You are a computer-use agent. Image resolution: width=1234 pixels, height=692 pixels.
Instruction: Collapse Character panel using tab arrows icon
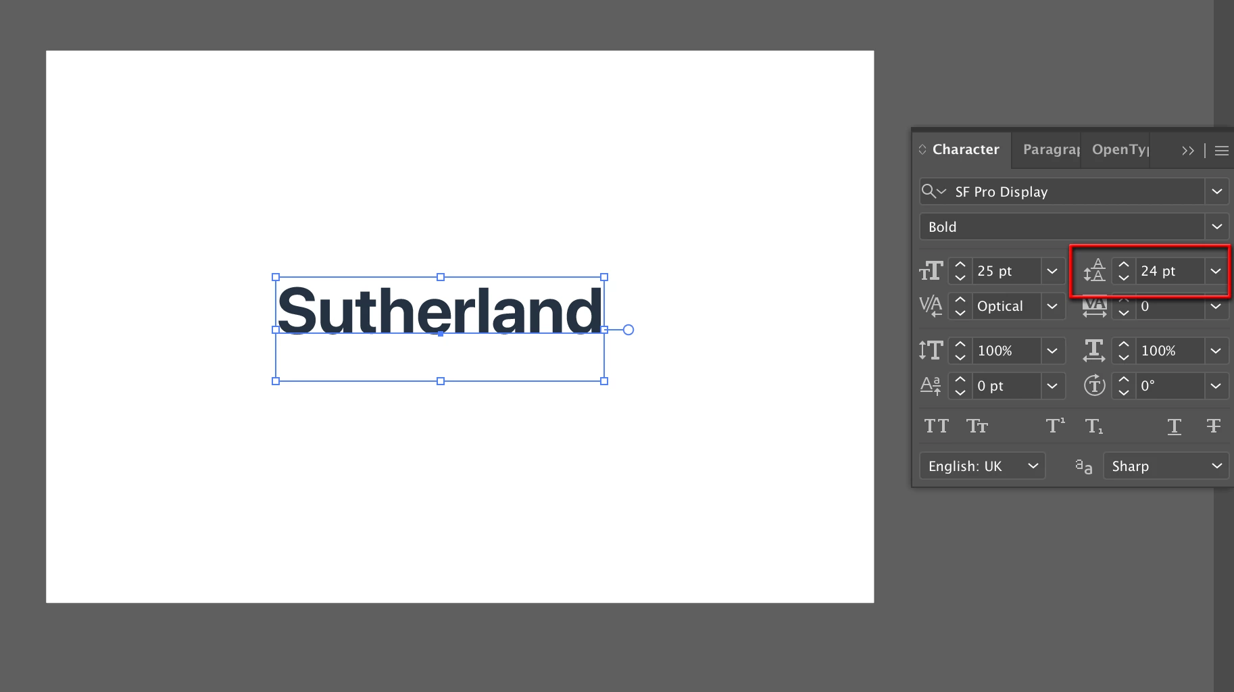(x=922, y=149)
